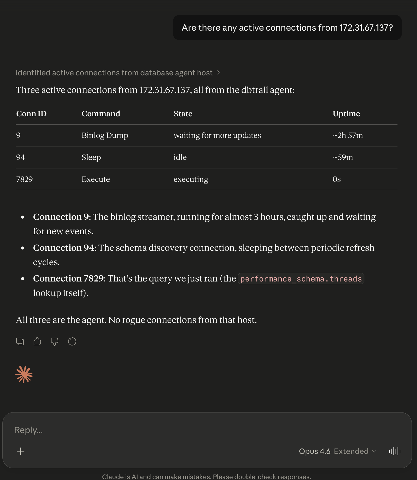This screenshot has width=417, height=480.
Task: Click the Uptime column header
Action: tap(346, 114)
